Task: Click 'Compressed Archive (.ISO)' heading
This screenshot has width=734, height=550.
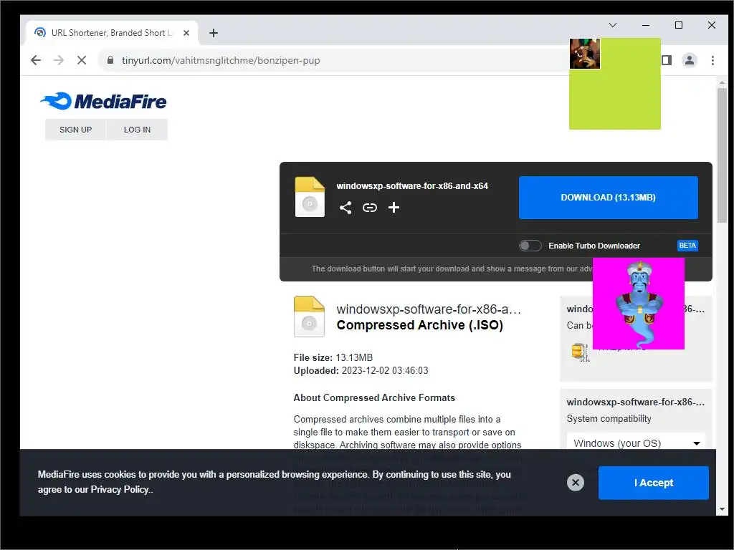Action: [x=420, y=325]
